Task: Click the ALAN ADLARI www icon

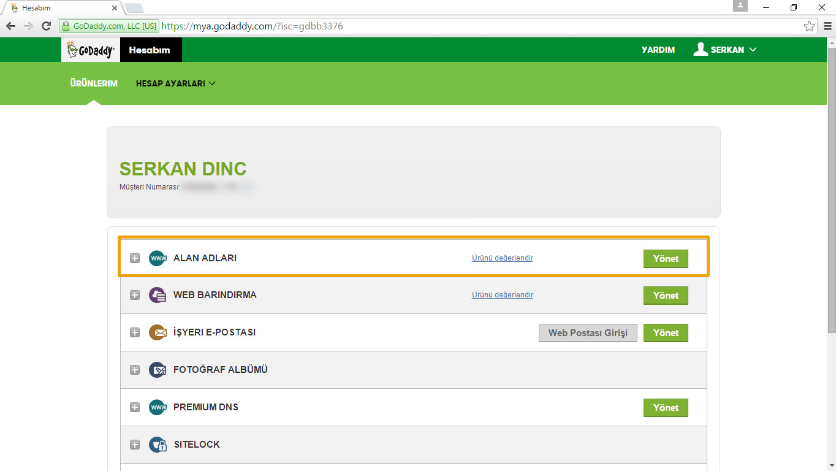Action: tap(158, 258)
